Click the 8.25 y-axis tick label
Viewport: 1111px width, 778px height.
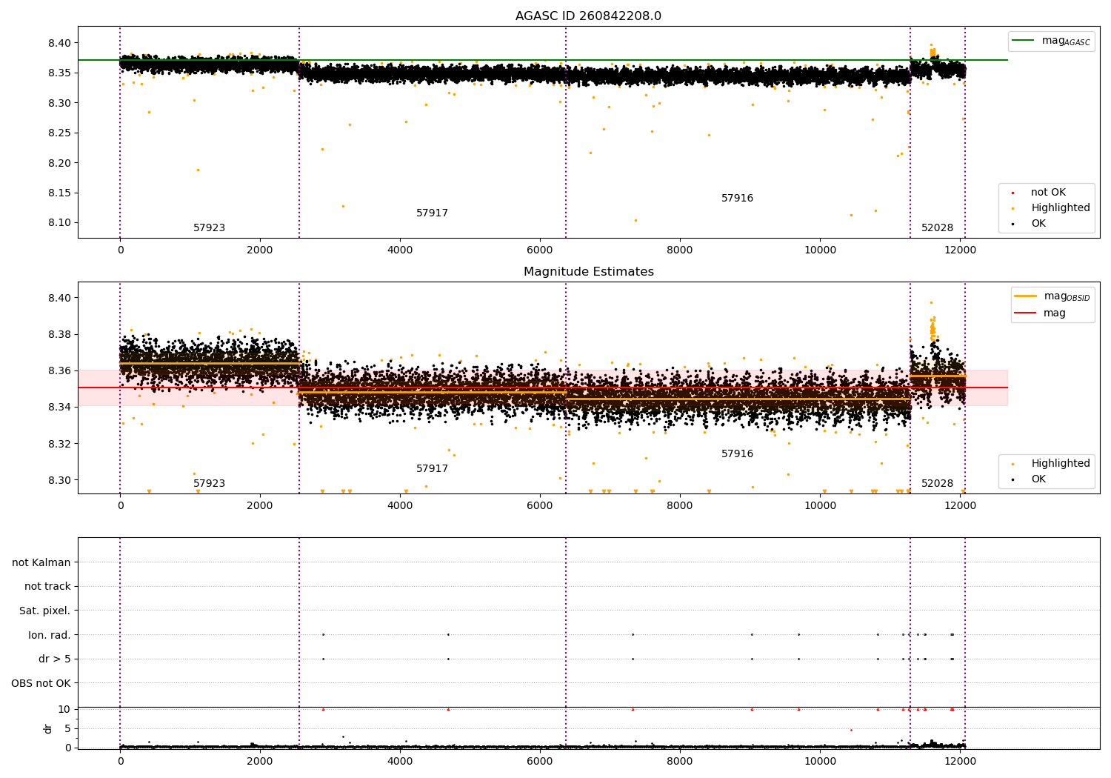(59, 133)
